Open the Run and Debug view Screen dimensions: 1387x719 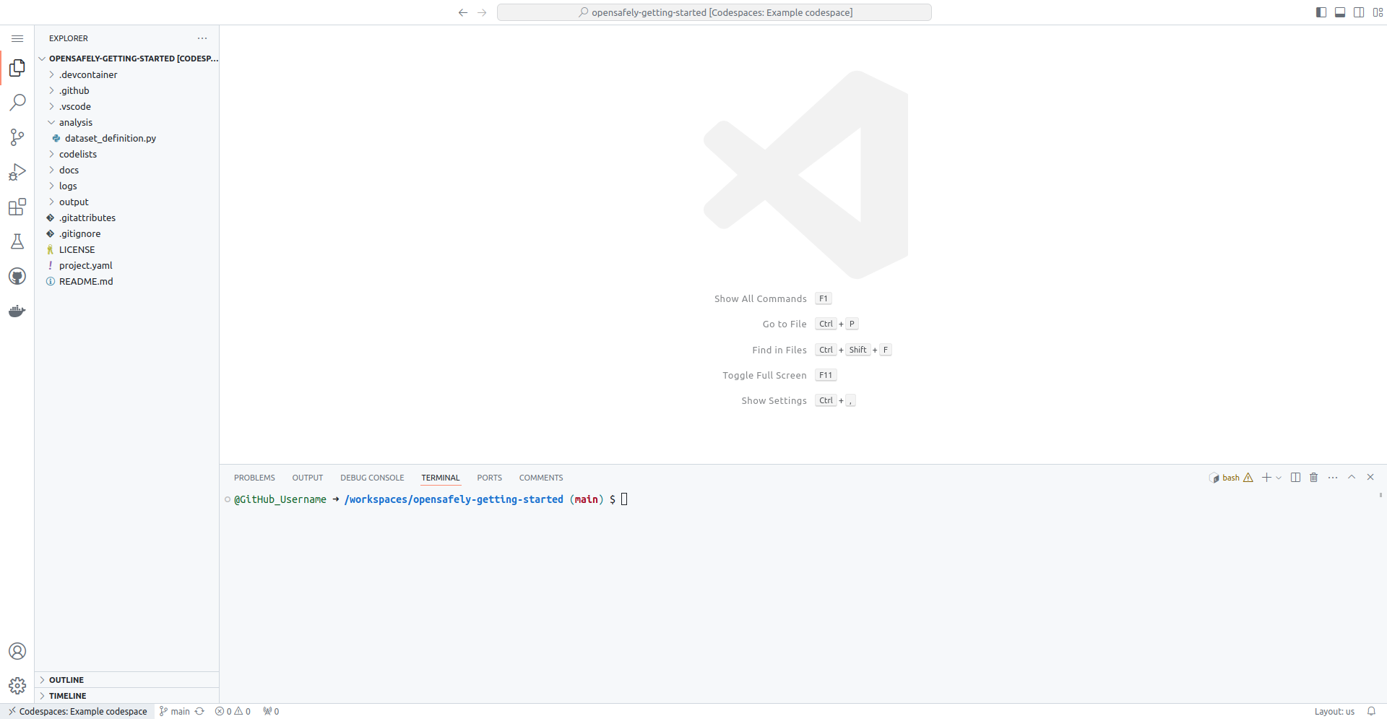pyautogui.click(x=17, y=172)
